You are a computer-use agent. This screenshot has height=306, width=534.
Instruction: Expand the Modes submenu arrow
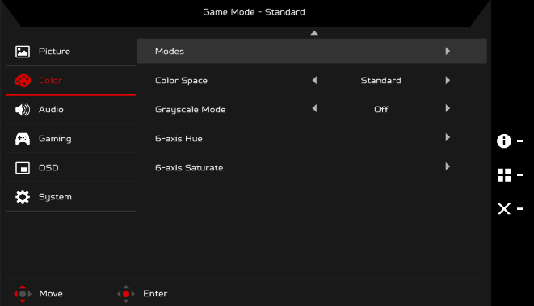point(448,51)
